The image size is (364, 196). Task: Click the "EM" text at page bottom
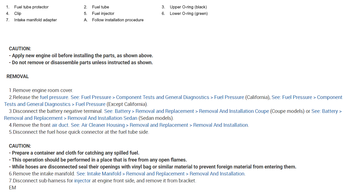[12, 188]
